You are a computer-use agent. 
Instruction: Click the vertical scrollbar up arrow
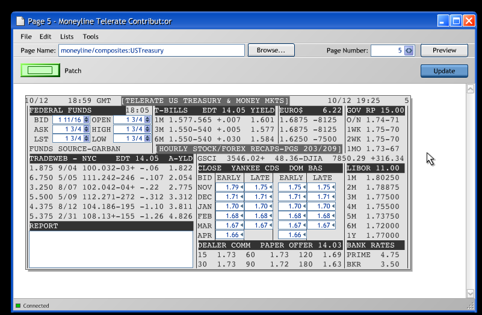pyautogui.click(x=471, y=89)
